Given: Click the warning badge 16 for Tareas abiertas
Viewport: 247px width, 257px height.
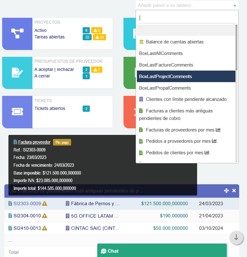Looking at the screenshot, I should tap(99, 37).
